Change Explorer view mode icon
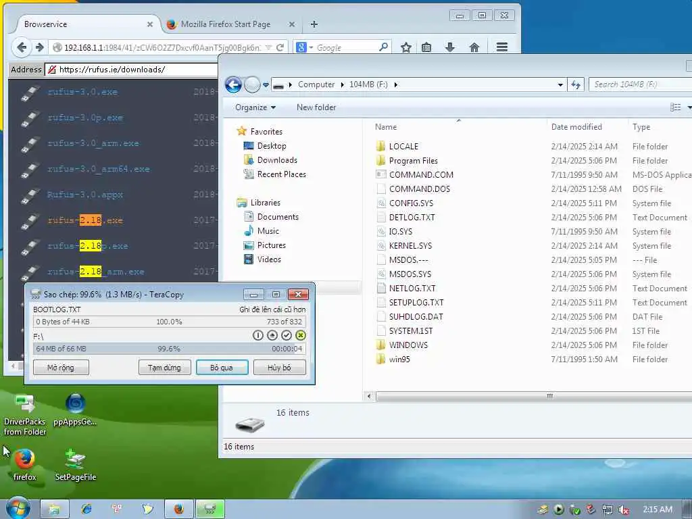 click(675, 107)
